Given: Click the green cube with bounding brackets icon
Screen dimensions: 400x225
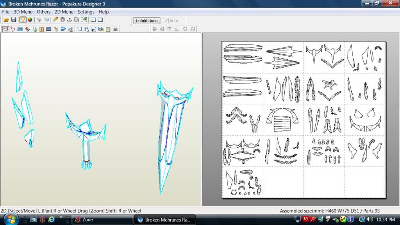Looking at the screenshot, I should click(x=84, y=20).
